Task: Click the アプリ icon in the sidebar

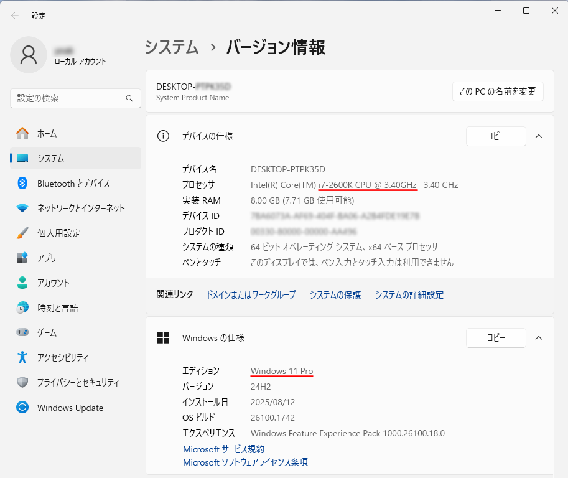Action: 22,258
